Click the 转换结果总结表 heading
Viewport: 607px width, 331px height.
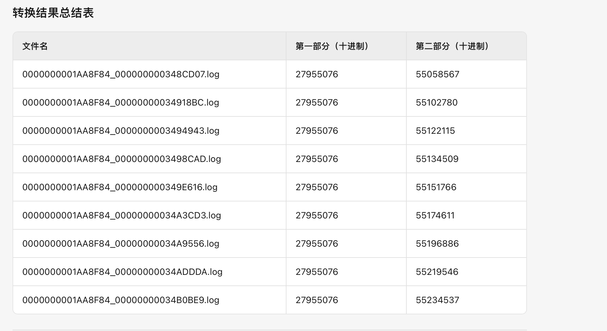coord(53,13)
